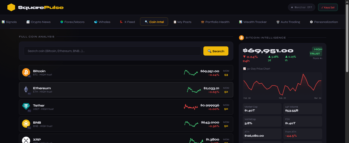The width and height of the screenshot is (349, 143).
Task: Click the Keys Set button
Action: tap(328, 7)
